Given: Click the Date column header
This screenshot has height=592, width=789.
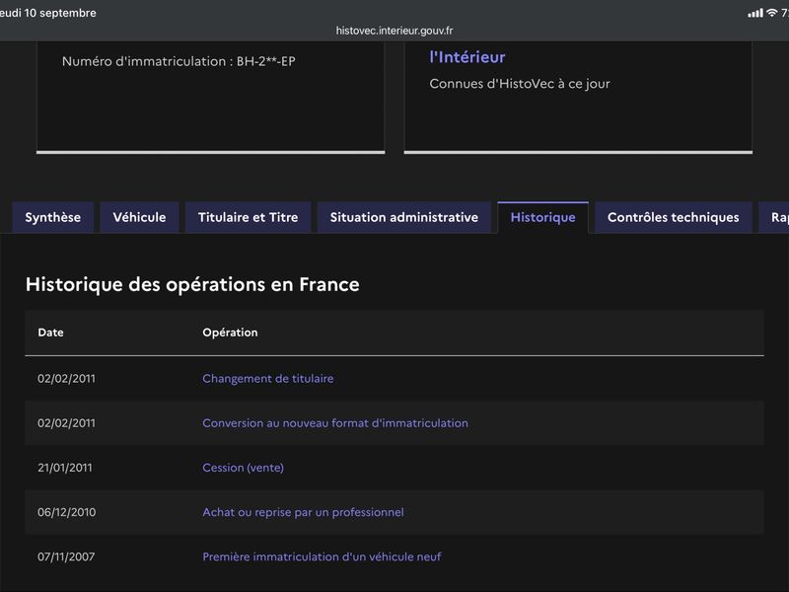Looking at the screenshot, I should [x=51, y=333].
